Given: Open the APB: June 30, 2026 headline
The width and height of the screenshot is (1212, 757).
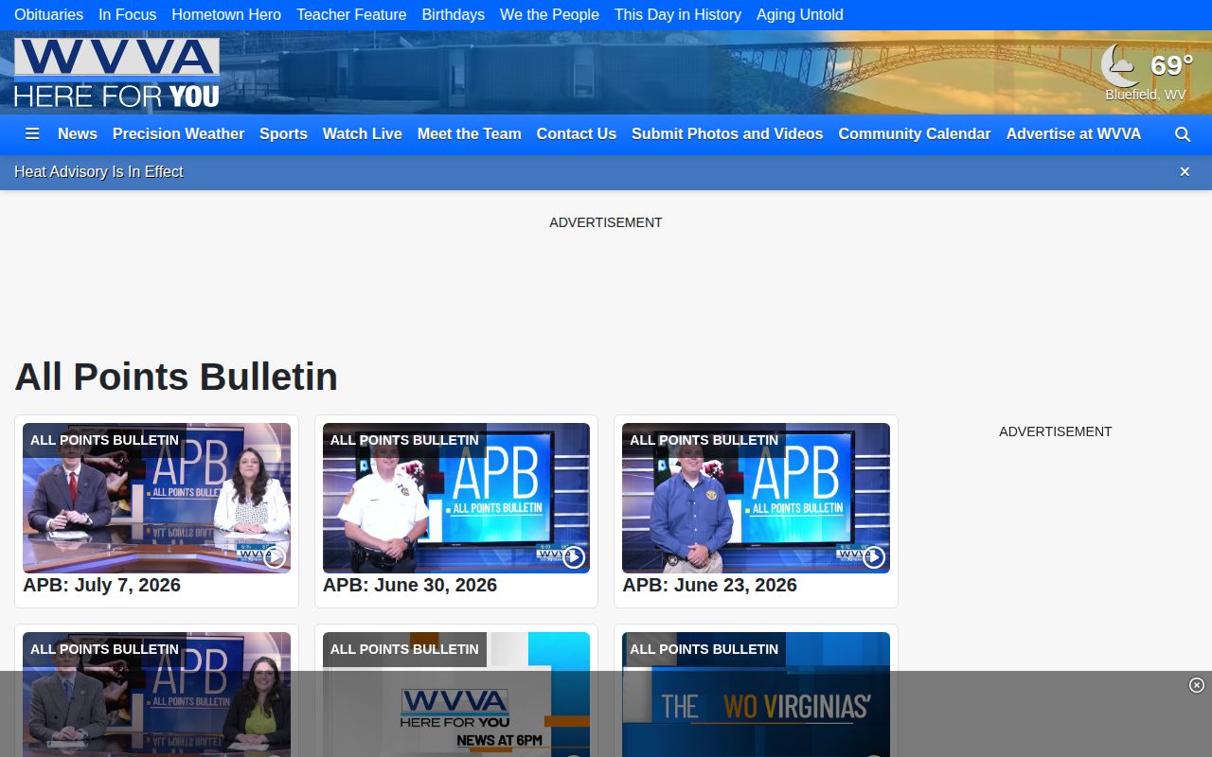Looking at the screenshot, I should [x=410, y=585].
